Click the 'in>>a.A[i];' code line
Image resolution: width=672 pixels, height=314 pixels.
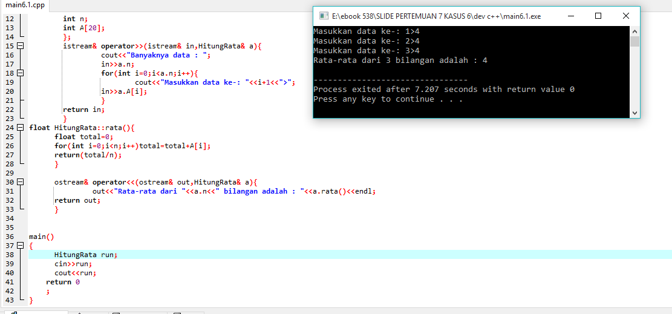tap(124, 91)
